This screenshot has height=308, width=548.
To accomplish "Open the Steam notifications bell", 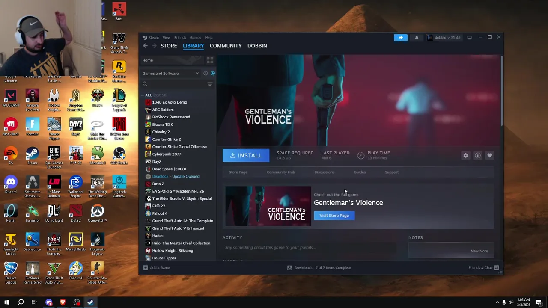I will [417, 38].
